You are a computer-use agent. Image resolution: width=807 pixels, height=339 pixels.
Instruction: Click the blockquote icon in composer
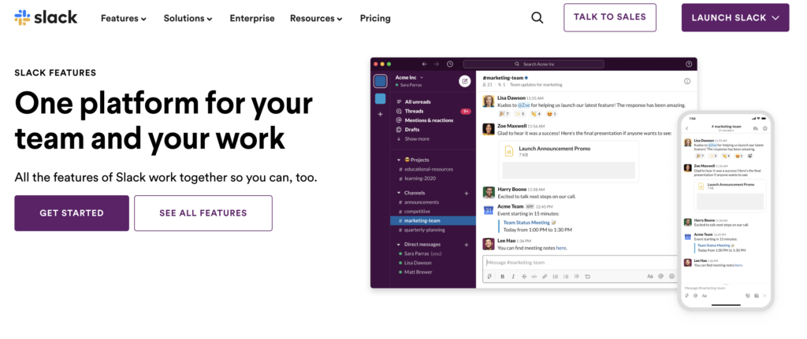coord(576,276)
